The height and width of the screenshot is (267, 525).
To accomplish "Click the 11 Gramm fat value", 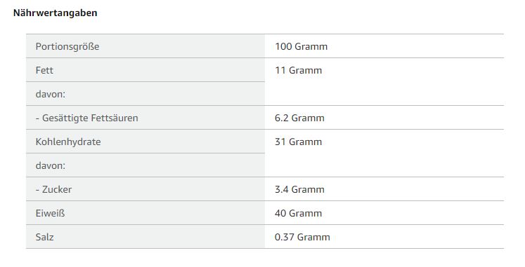I will pos(298,70).
